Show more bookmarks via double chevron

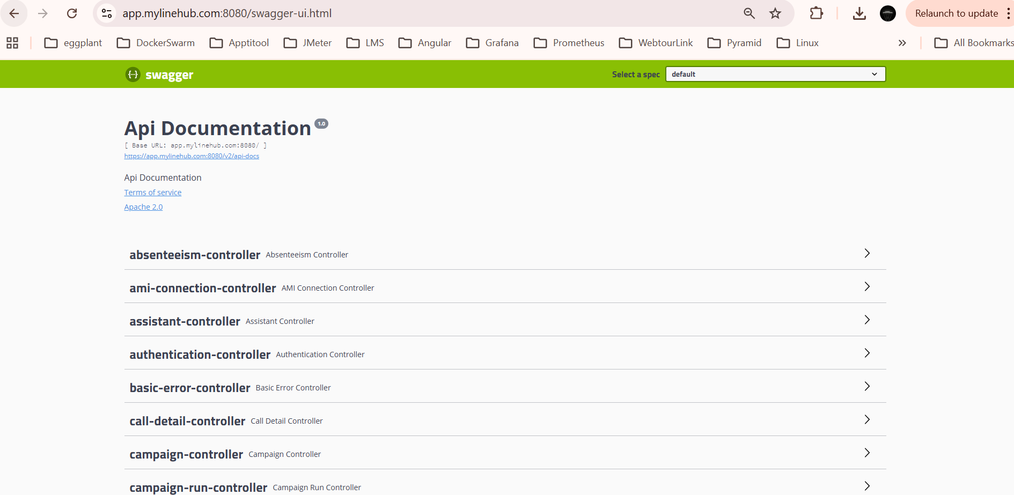coord(902,43)
